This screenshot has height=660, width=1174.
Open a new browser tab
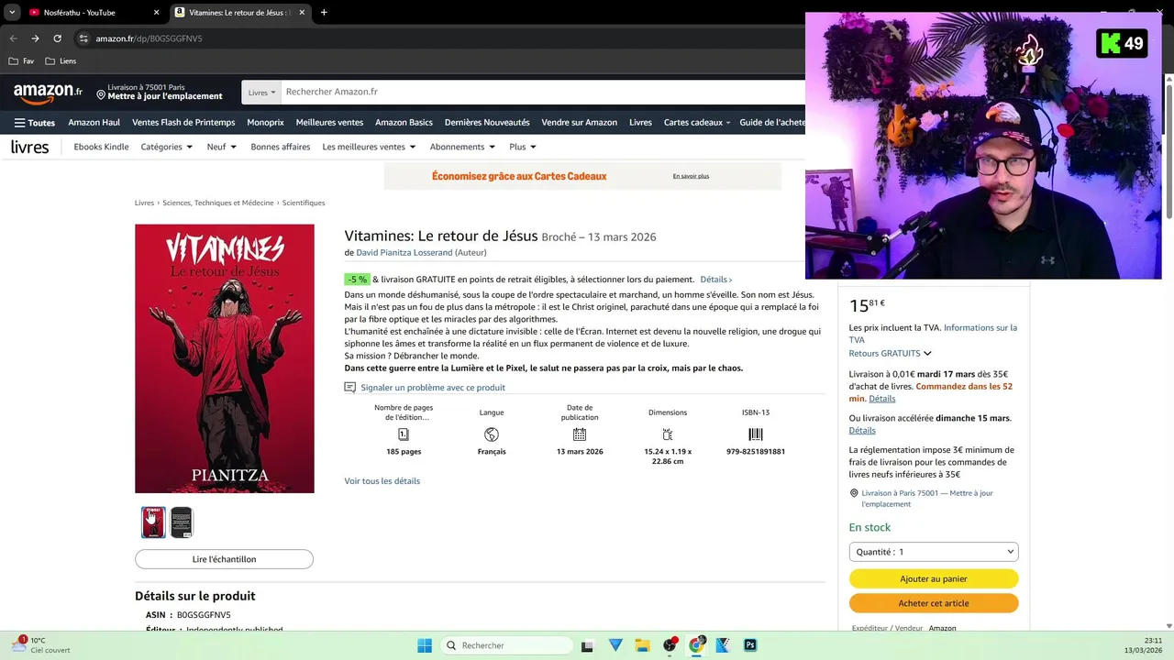coord(324,13)
